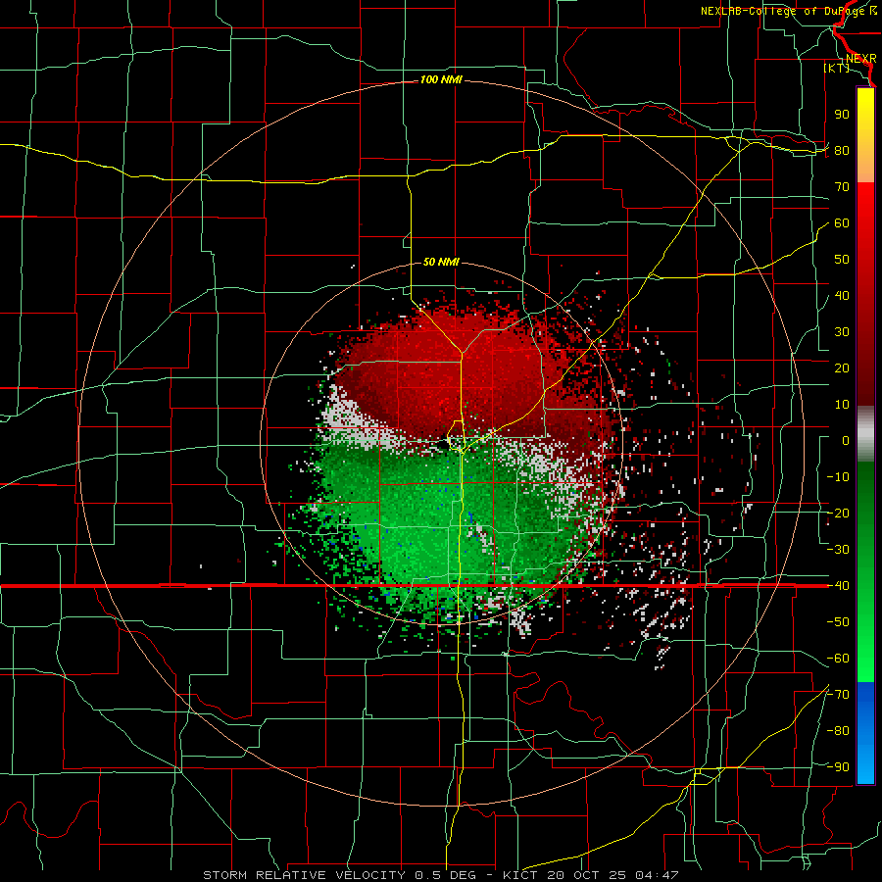Click the -80 value on velocity scale
882x882 pixels.
pyautogui.click(x=838, y=731)
